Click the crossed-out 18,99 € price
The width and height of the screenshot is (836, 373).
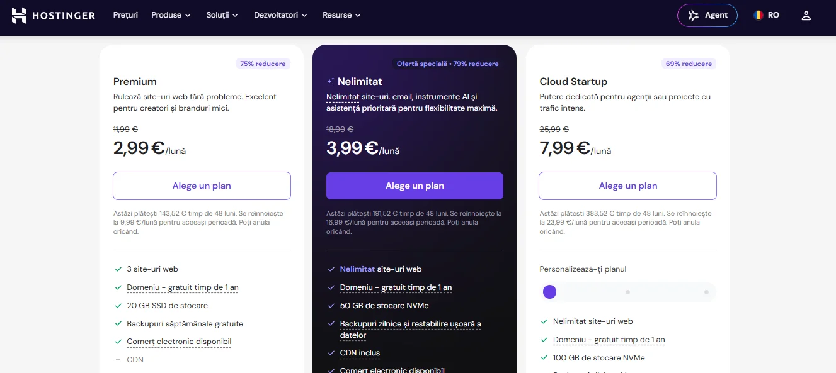pyautogui.click(x=340, y=129)
